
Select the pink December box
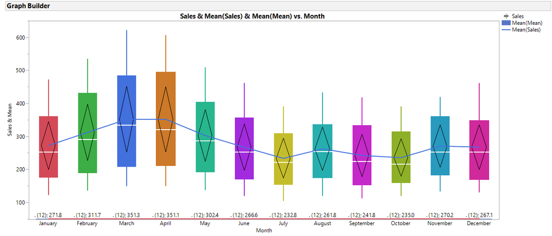point(479,150)
